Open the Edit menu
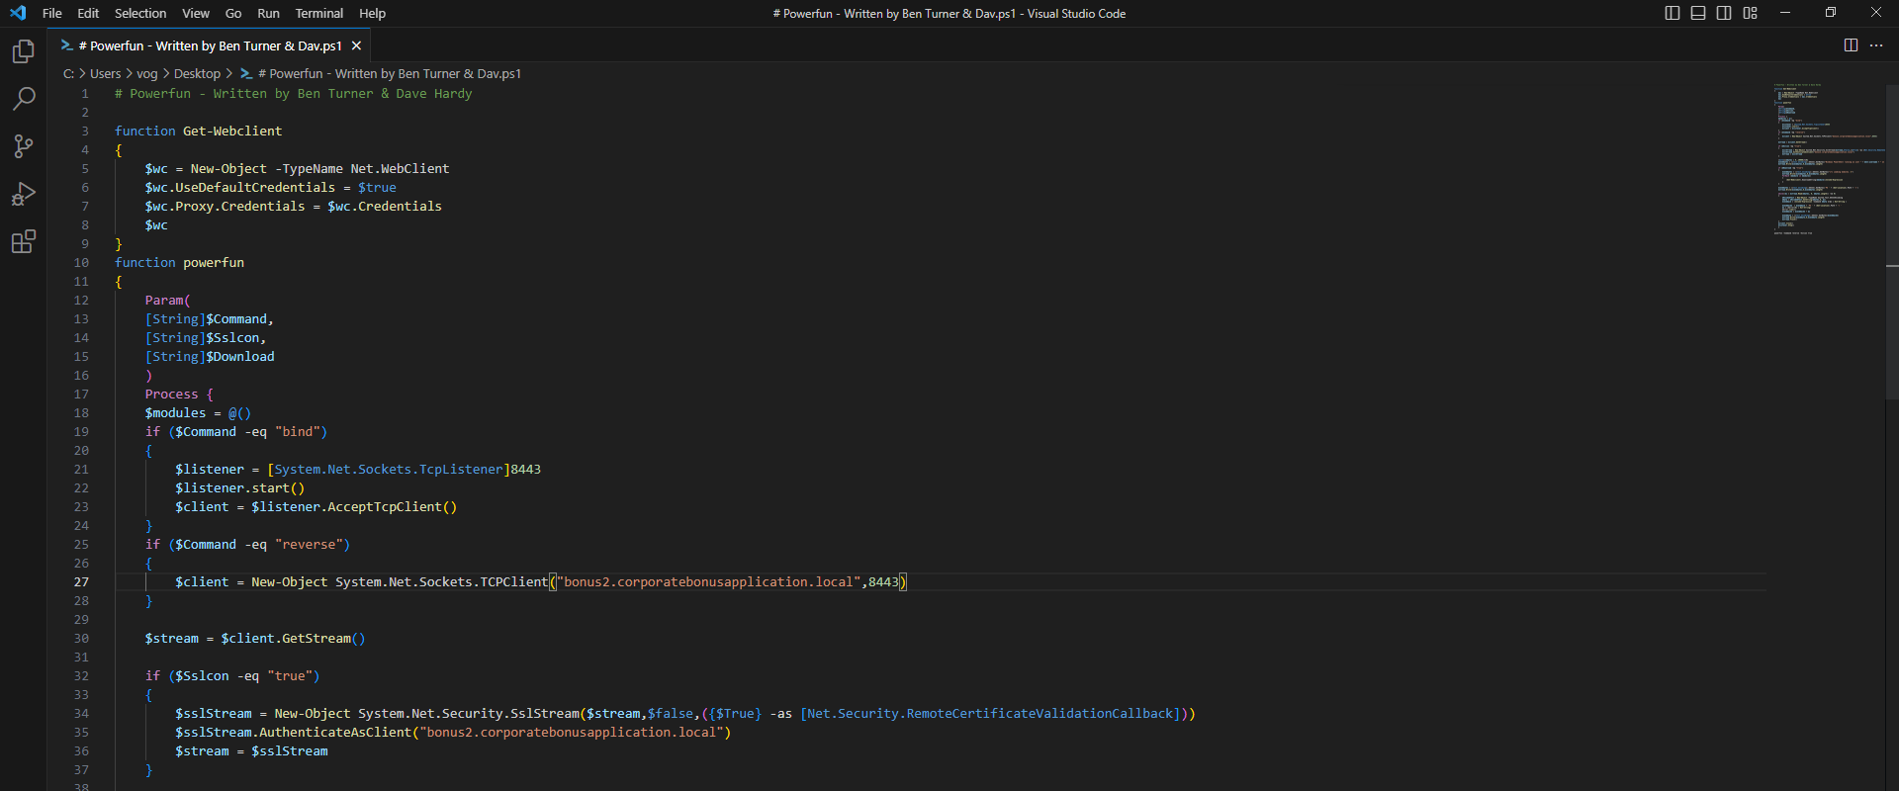The height and width of the screenshot is (791, 1899). (88, 13)
